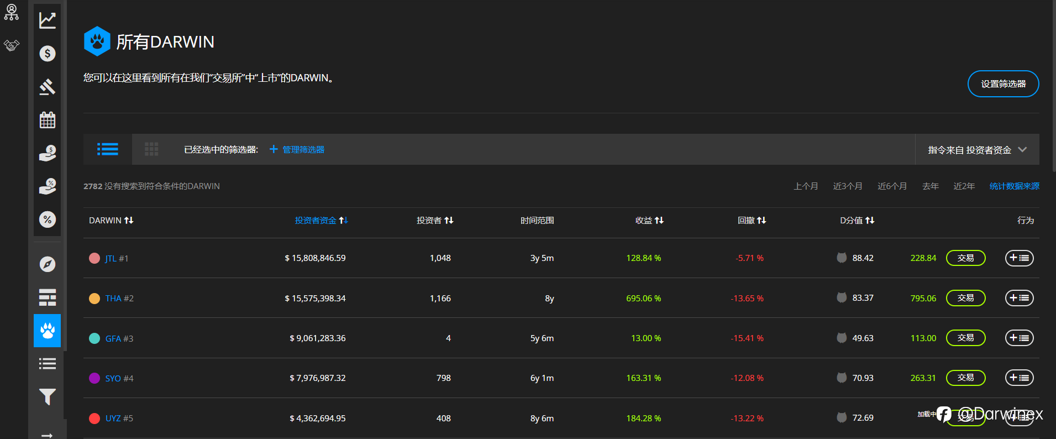Click the 管理筛选器 link
The height and width of the screenshot is (439, 1056).
pos(297,149)
